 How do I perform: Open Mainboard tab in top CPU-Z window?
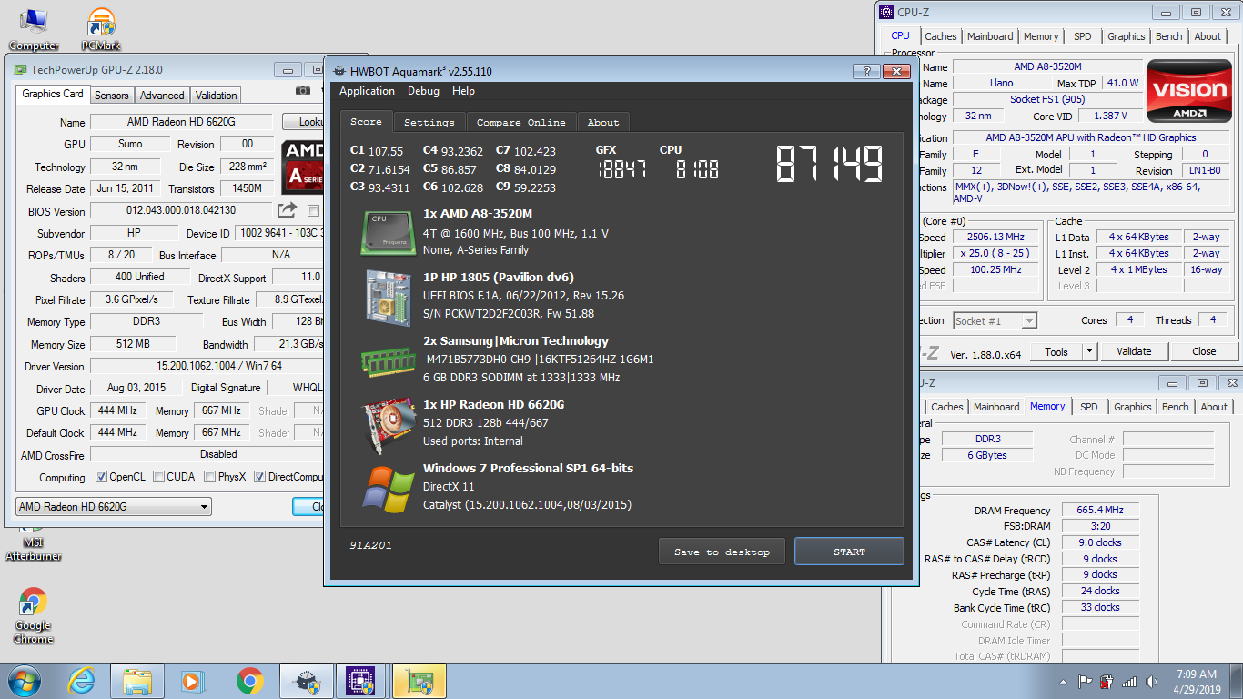click(x=990, y=36)
